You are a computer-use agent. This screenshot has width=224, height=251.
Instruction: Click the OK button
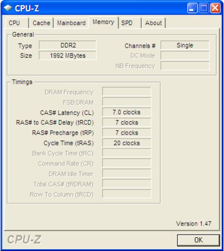point(199,240)
